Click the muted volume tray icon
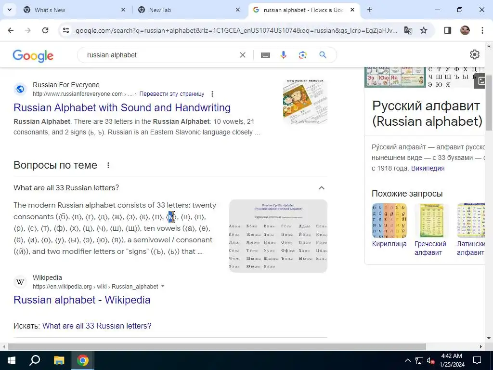 431,360
